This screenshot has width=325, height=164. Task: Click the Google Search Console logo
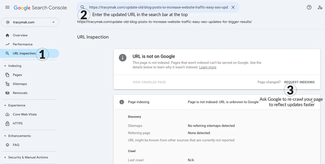tap(40, 8)
